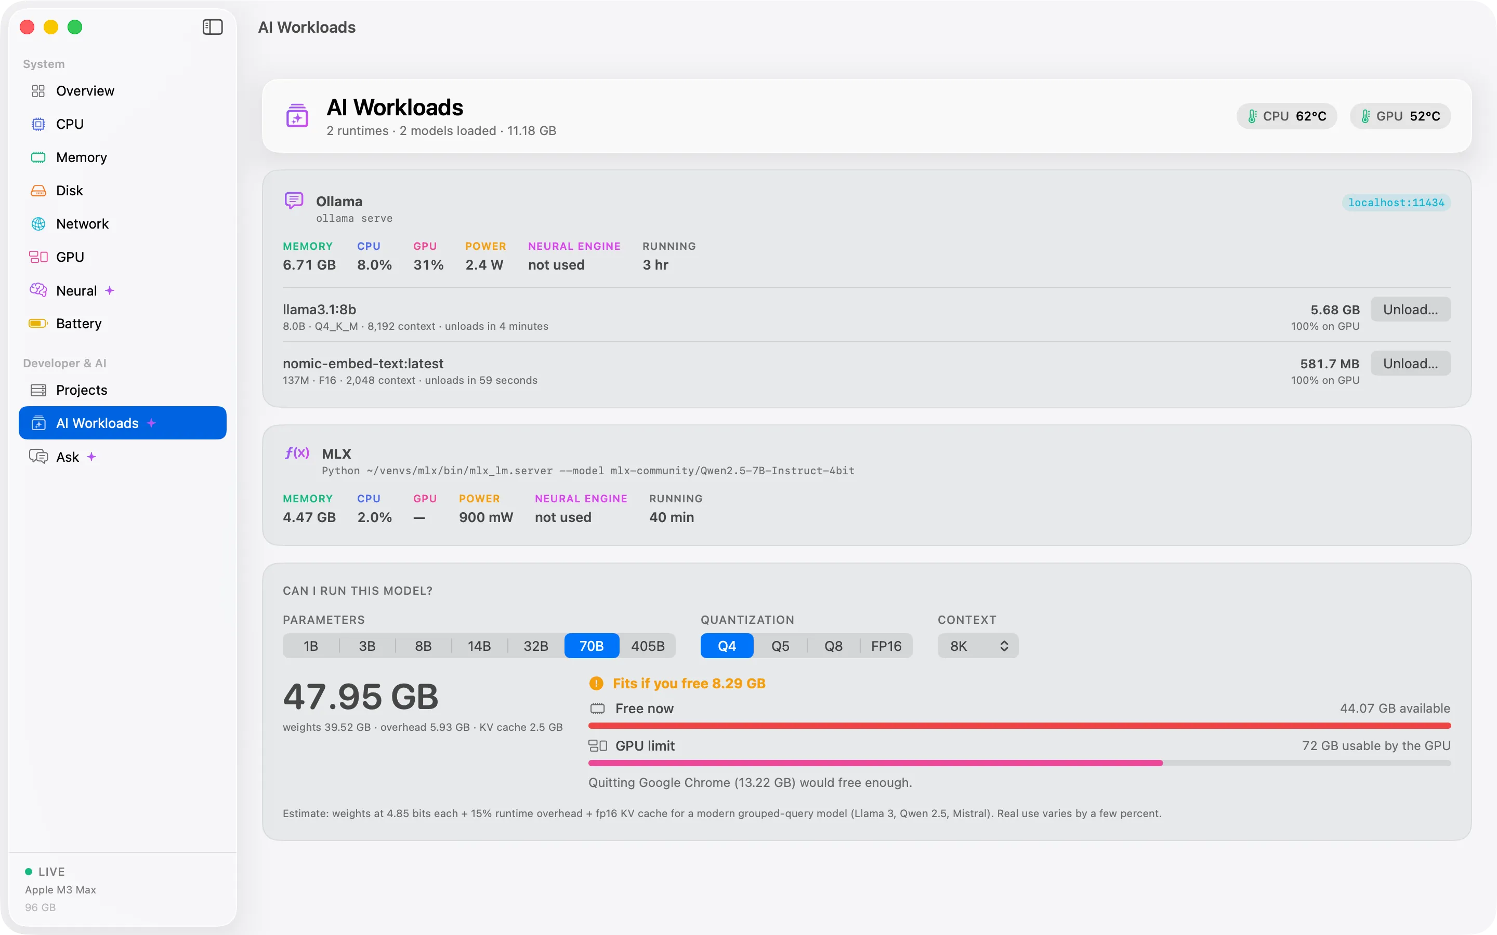Click the sparkle next to Ask
Screen dimensions: 1497x935
click(91, 457)
